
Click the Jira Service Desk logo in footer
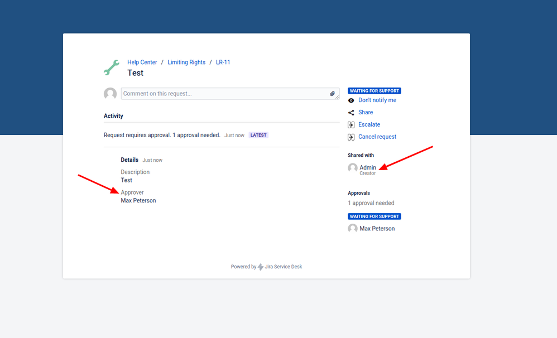(x=261, y=267)
